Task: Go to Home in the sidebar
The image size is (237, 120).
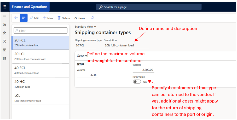Action: point(4,24)
